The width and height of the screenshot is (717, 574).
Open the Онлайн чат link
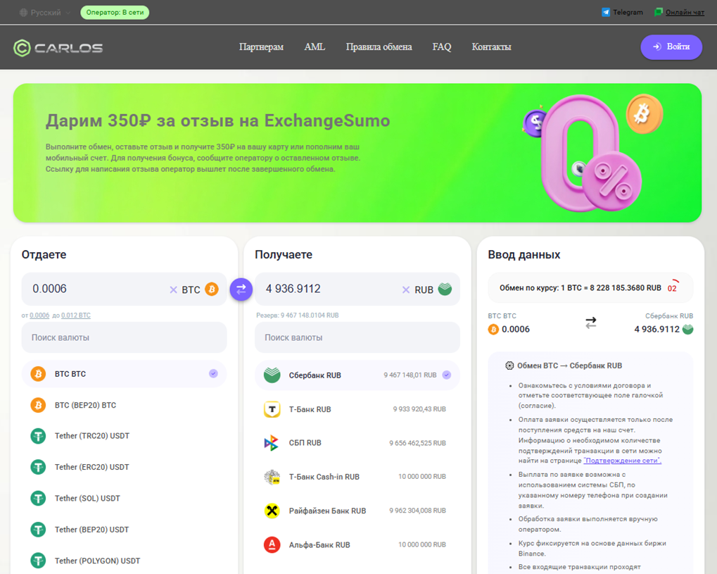click(x=685, y=13)
